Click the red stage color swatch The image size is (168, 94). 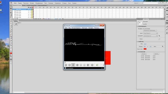click(x=145, y=49)
